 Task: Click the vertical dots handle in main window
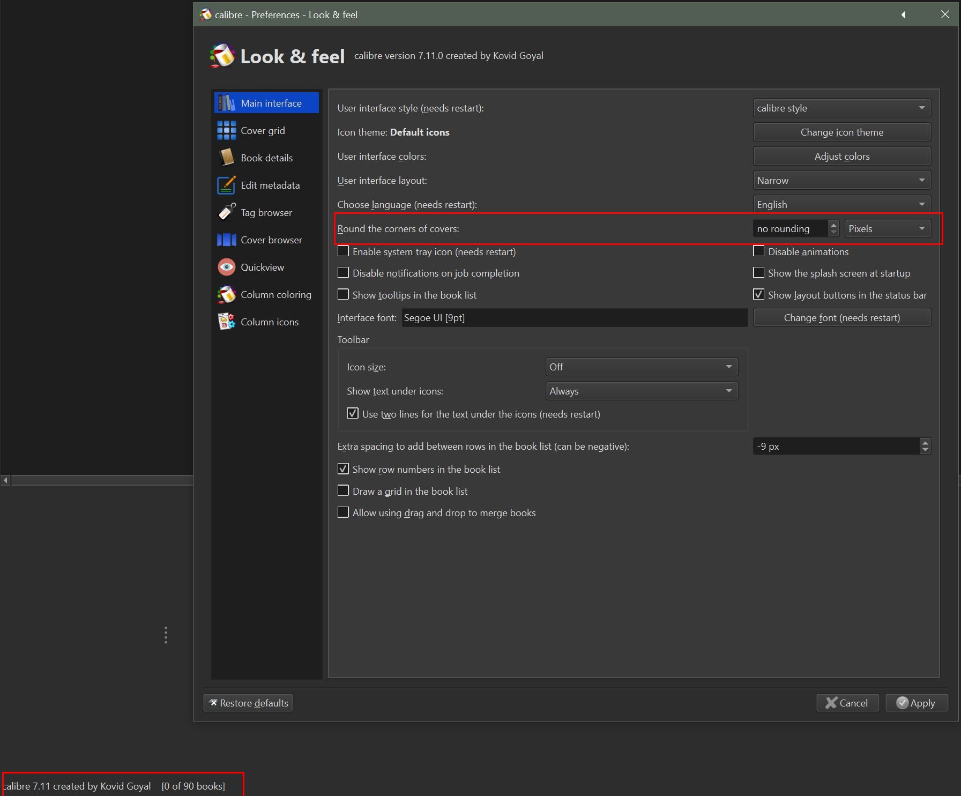coord(166,635)
